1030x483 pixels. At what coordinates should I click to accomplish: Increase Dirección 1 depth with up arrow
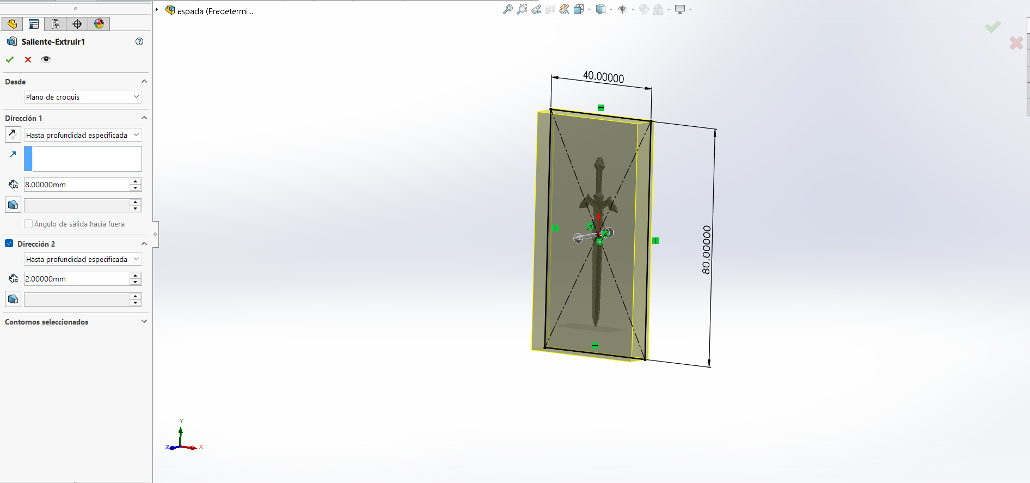click(136, 181)
